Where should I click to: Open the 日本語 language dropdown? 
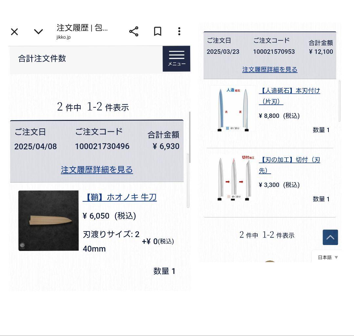328,257
